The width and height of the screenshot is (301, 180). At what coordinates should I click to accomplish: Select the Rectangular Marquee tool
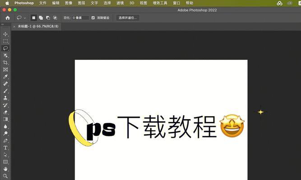5,41
